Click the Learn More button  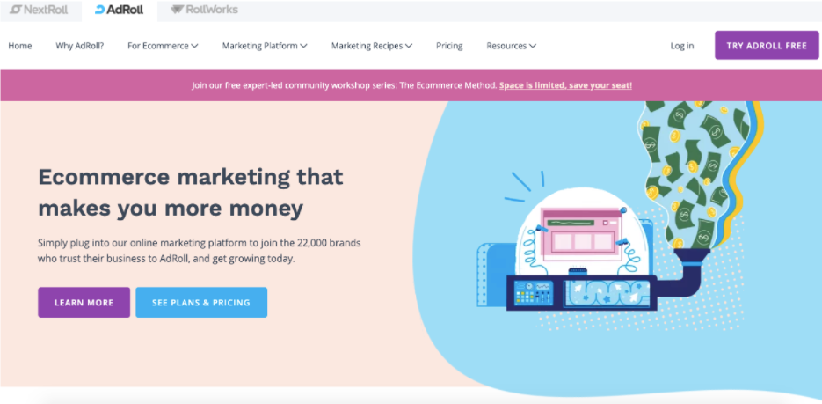coord(84,302)
